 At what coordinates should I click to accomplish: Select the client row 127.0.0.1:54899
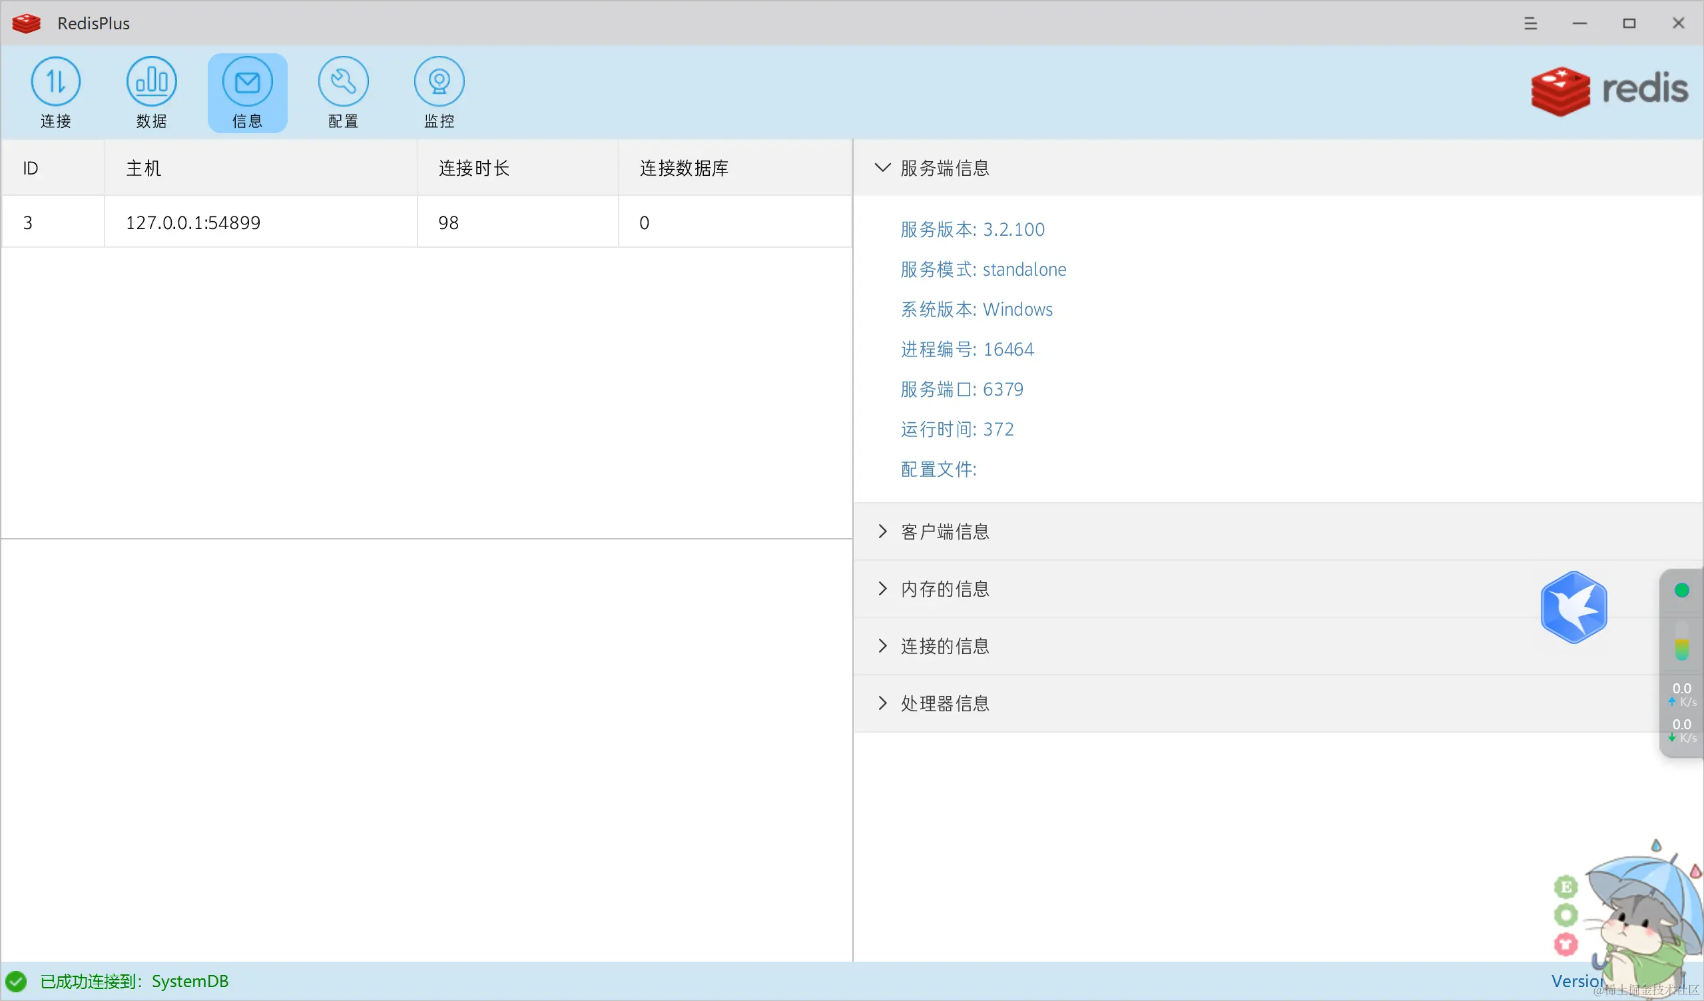pos(192,222)
